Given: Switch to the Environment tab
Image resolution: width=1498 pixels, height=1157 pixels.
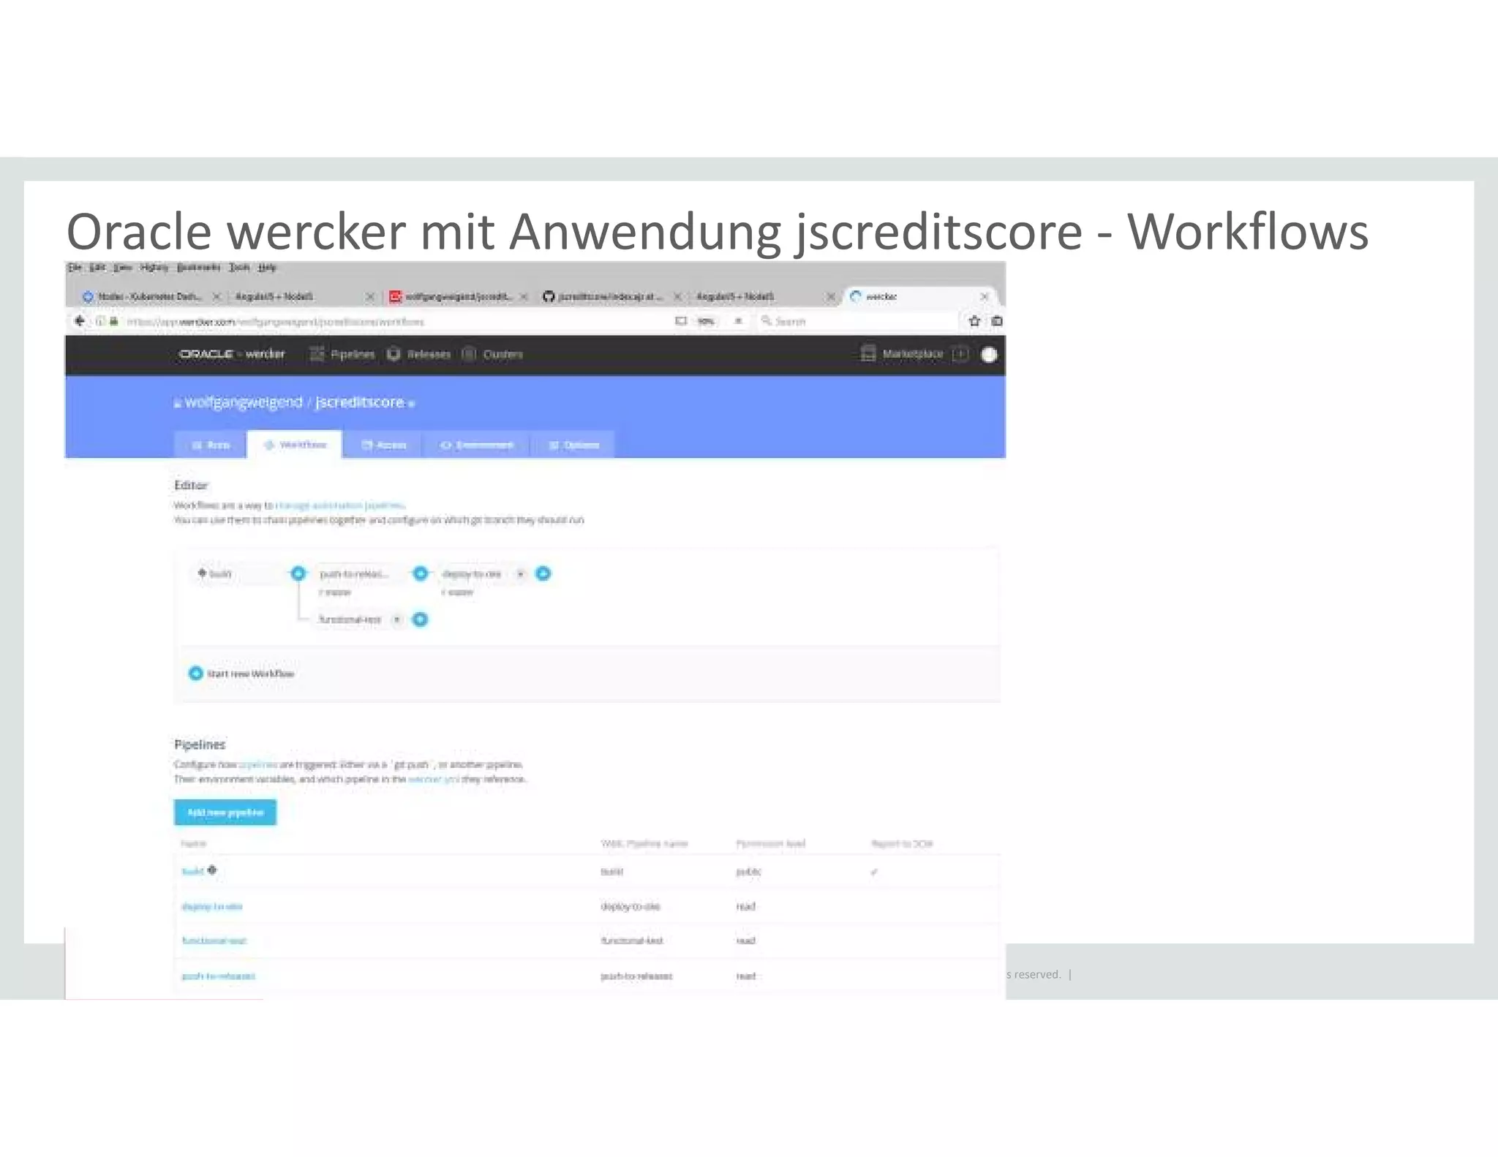Looking at the screenshot, I should (477, 445).
